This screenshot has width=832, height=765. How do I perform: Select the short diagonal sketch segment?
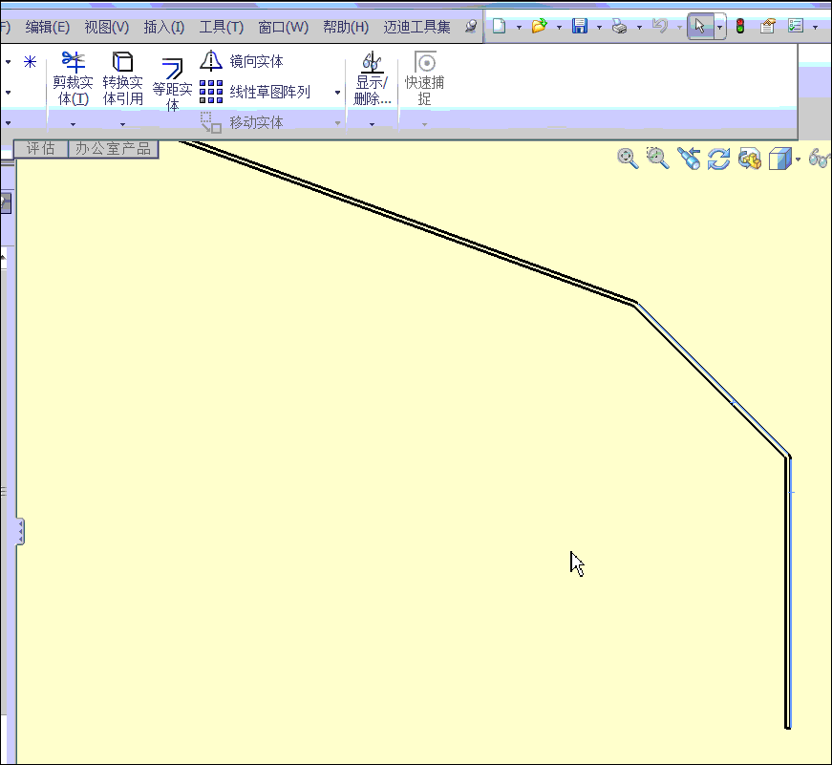click(713, 380)
